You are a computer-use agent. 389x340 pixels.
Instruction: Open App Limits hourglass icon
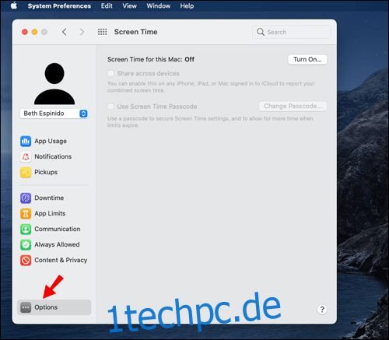click(x=26, y=213)
